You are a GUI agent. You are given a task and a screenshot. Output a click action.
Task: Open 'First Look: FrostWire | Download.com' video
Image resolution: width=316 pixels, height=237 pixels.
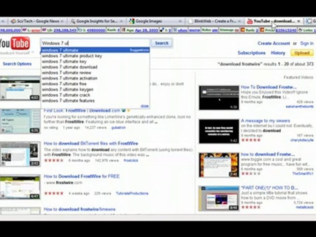click(82, 111)
